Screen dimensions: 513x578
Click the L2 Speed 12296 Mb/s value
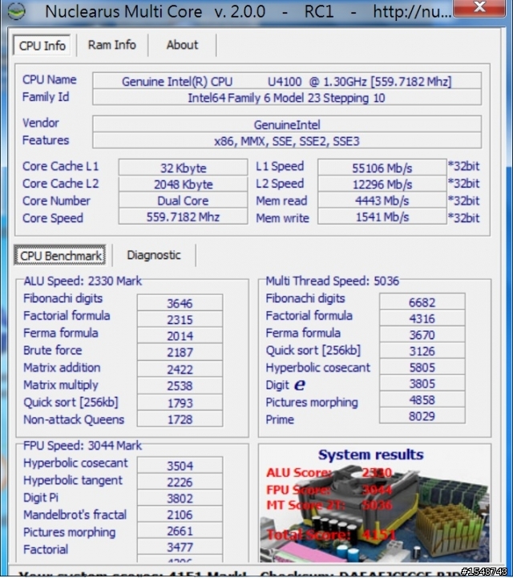[x=382, y=184]
